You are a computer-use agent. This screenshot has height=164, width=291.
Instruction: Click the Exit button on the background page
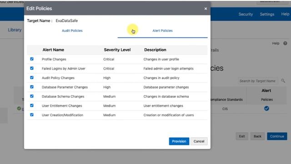pos(242,136)
